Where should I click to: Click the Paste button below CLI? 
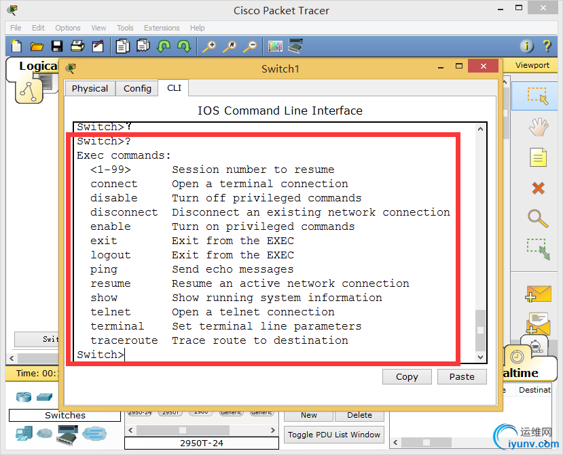coord(462,376)
